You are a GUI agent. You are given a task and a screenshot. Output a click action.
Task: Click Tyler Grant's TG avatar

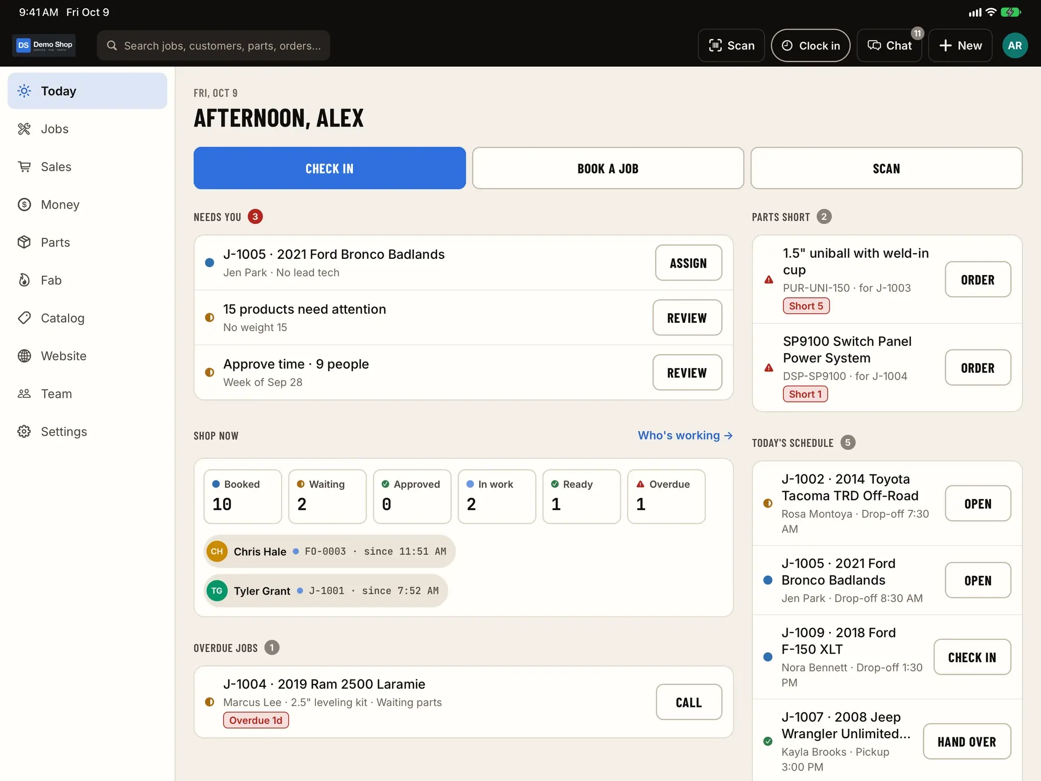tap(217, 591)
